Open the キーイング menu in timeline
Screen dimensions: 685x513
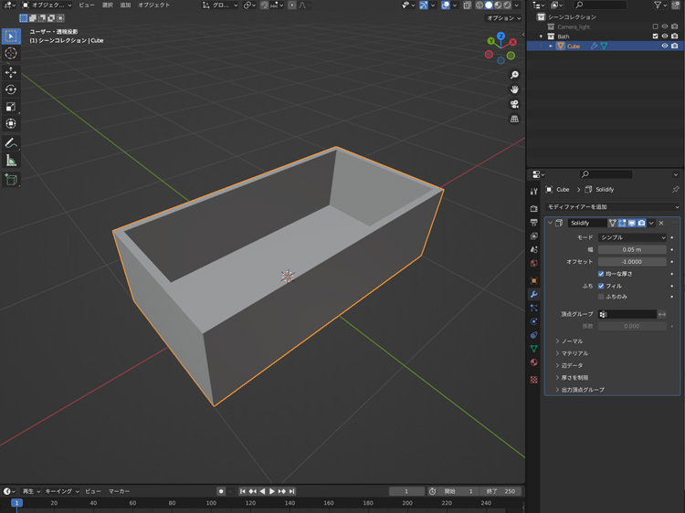coord(60,491)
